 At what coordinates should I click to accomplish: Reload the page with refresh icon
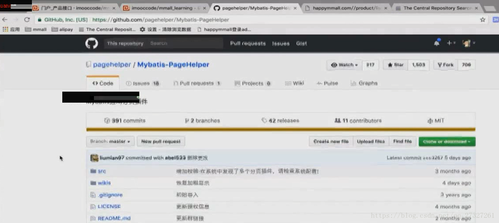pyautogui.click(x=27, y=20)
